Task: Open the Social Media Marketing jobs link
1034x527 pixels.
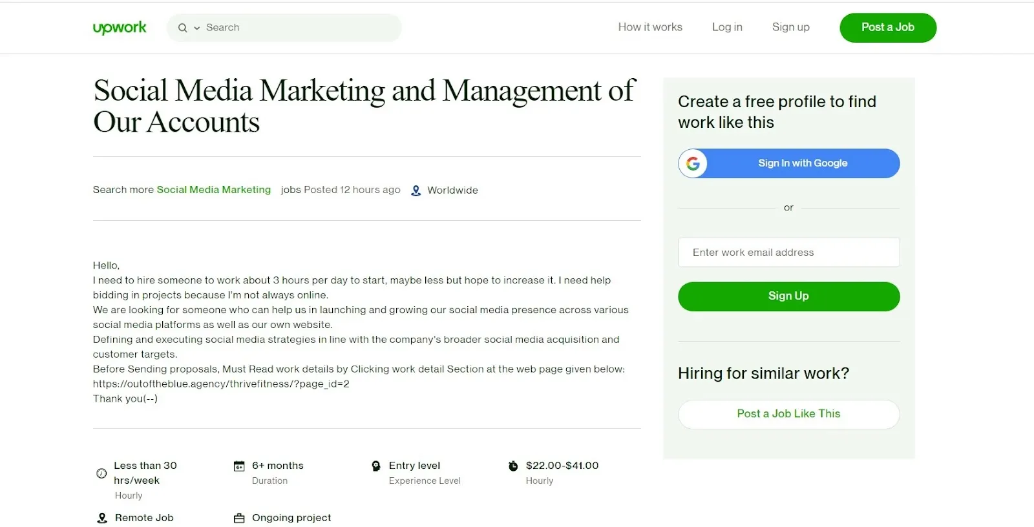Action: tap(214, 189)
